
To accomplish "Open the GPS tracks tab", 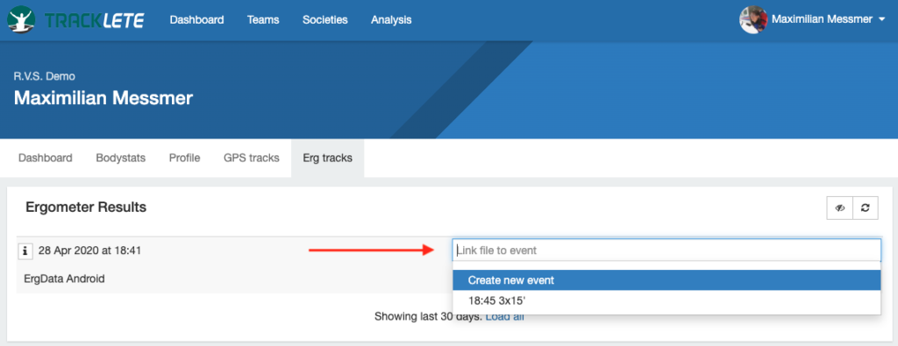I will click(x=252, y=158).
